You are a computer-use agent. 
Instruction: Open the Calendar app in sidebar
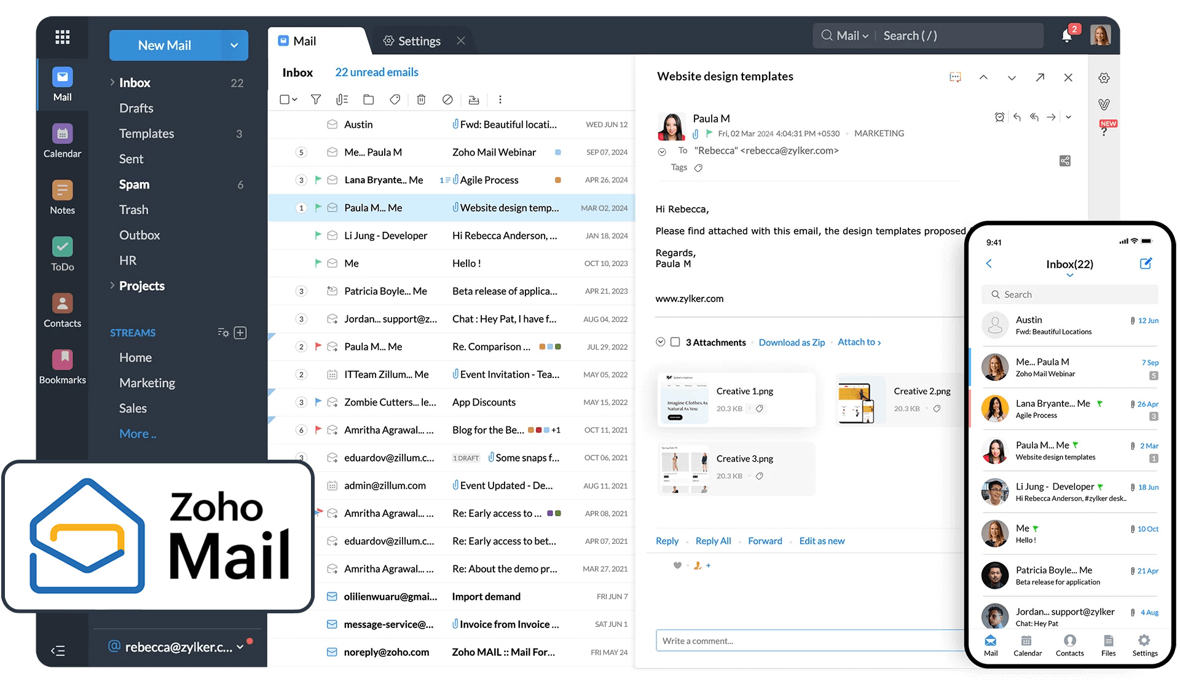tap(62, 141)
